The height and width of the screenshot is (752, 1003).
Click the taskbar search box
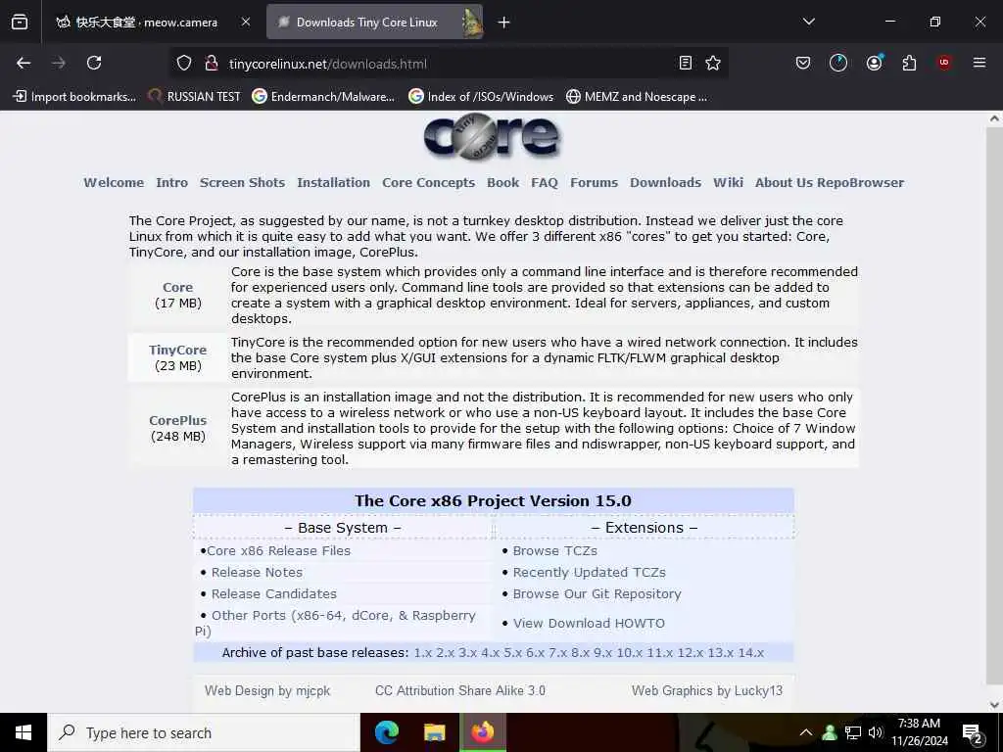click(x=204, y=732)
